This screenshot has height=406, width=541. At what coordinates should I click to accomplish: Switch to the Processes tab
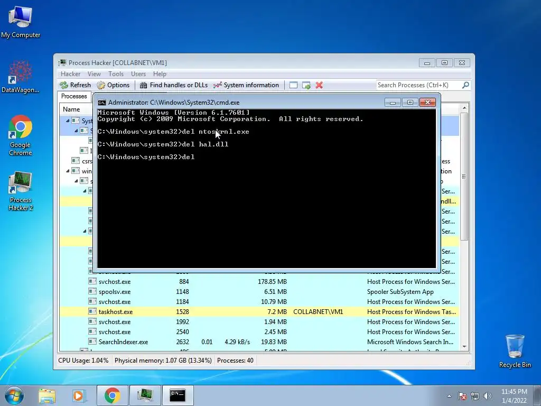(x=74, y=96)
